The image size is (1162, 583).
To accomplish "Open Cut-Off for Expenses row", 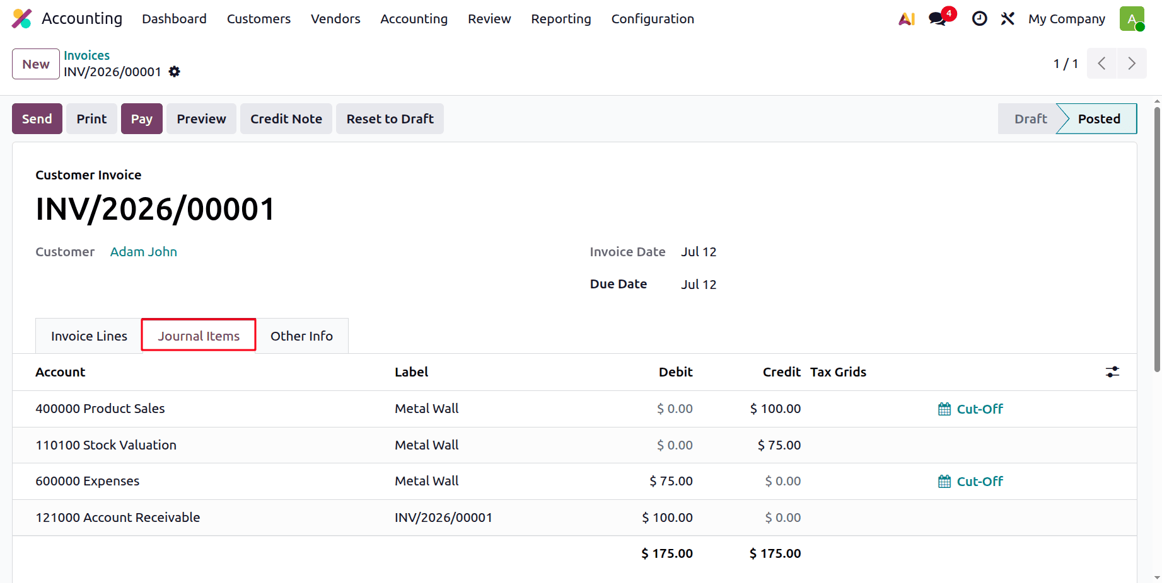I will point(970,482).
